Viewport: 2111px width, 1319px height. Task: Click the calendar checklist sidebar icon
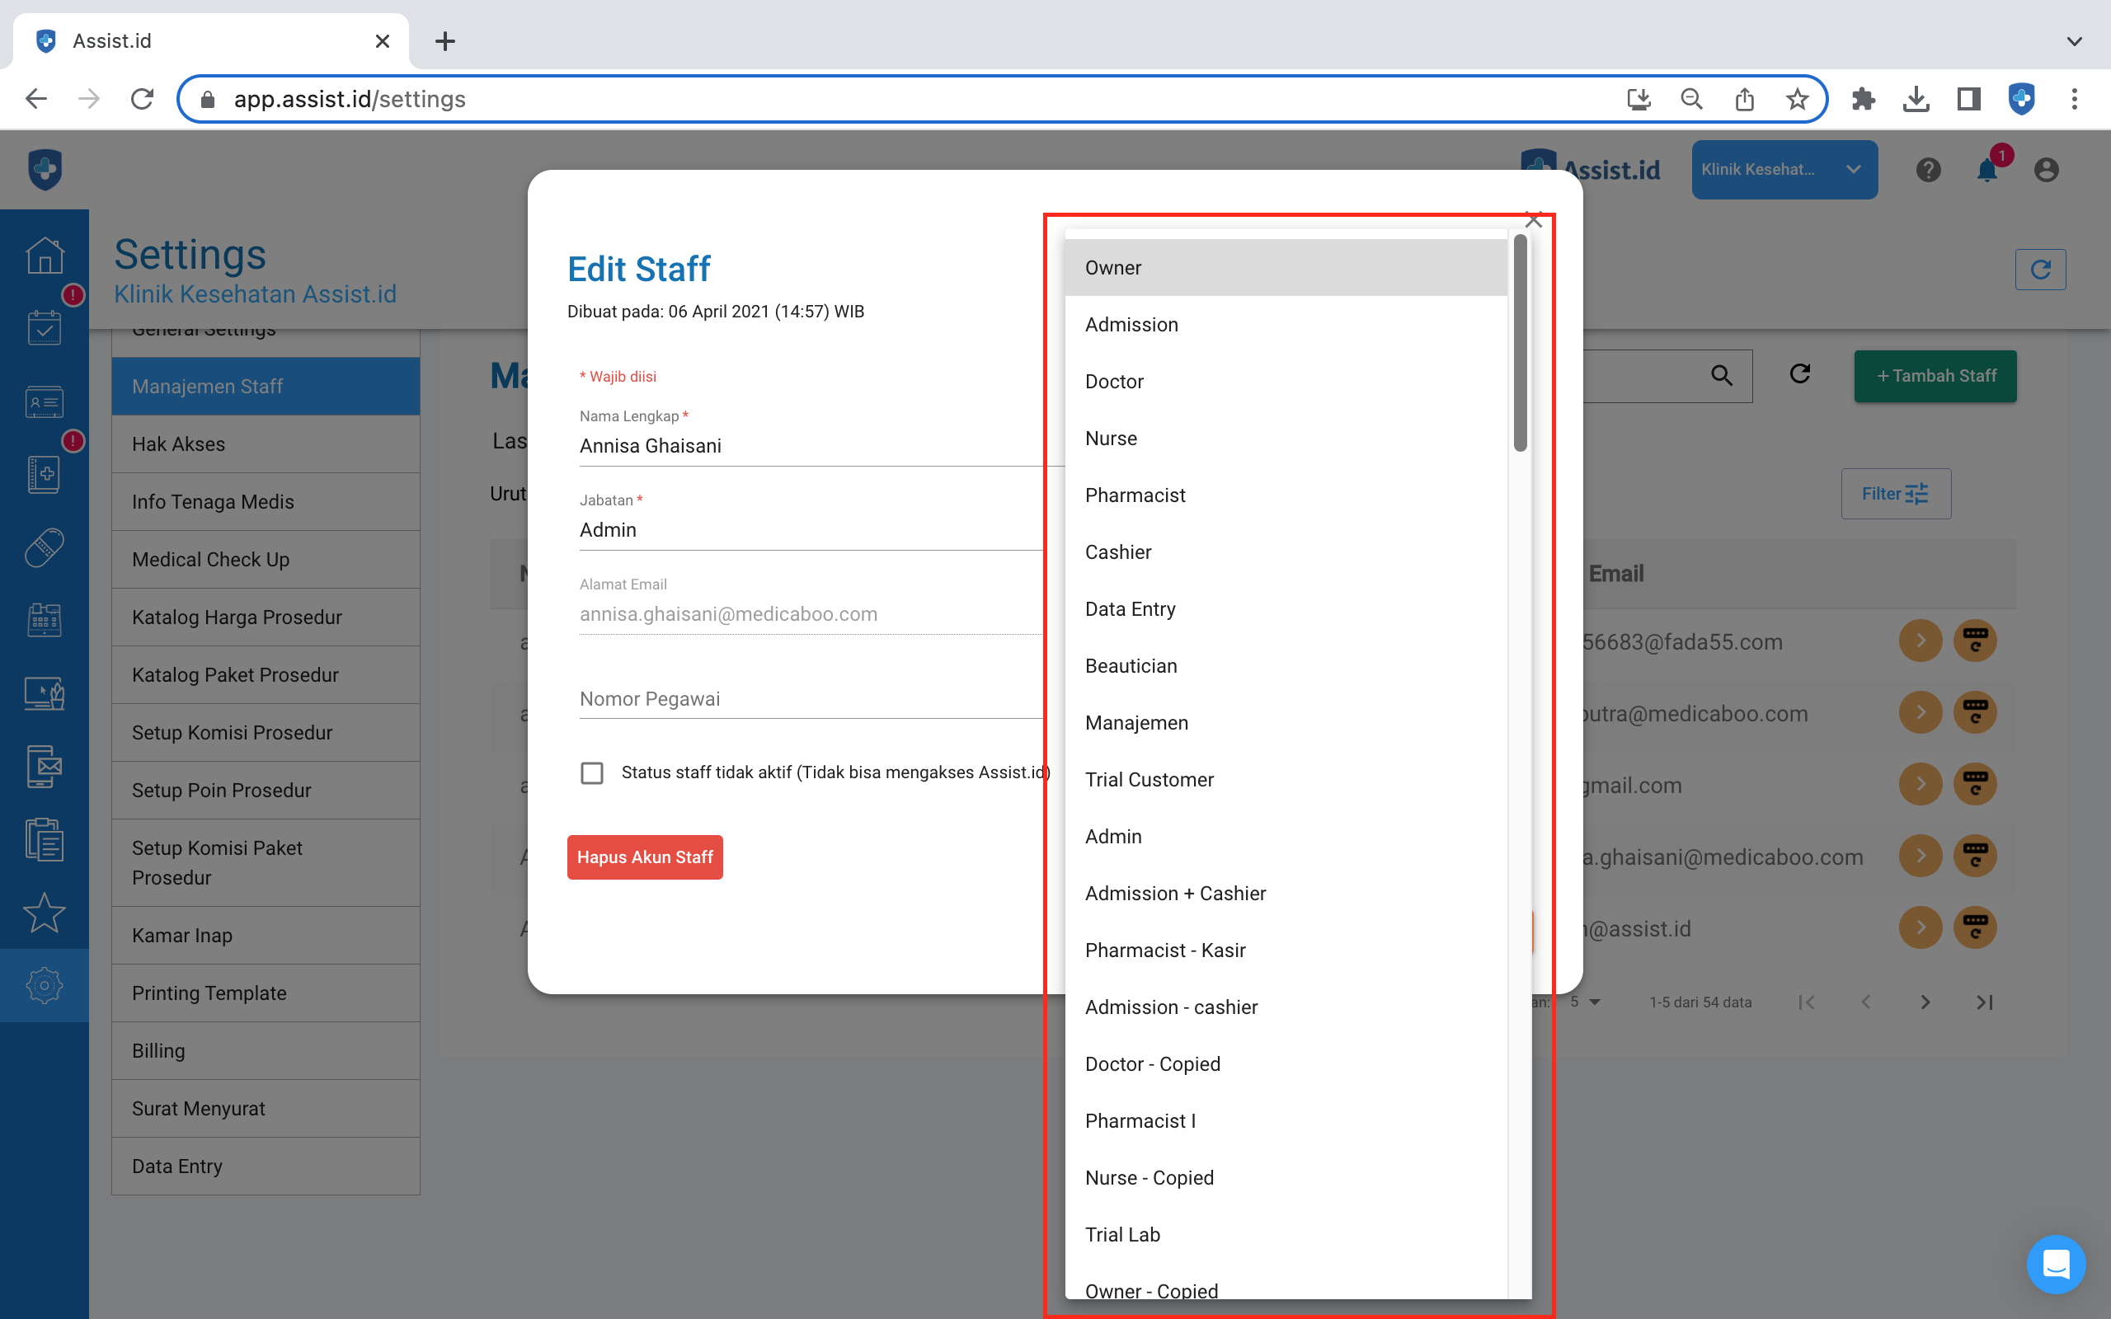(44, 328)
